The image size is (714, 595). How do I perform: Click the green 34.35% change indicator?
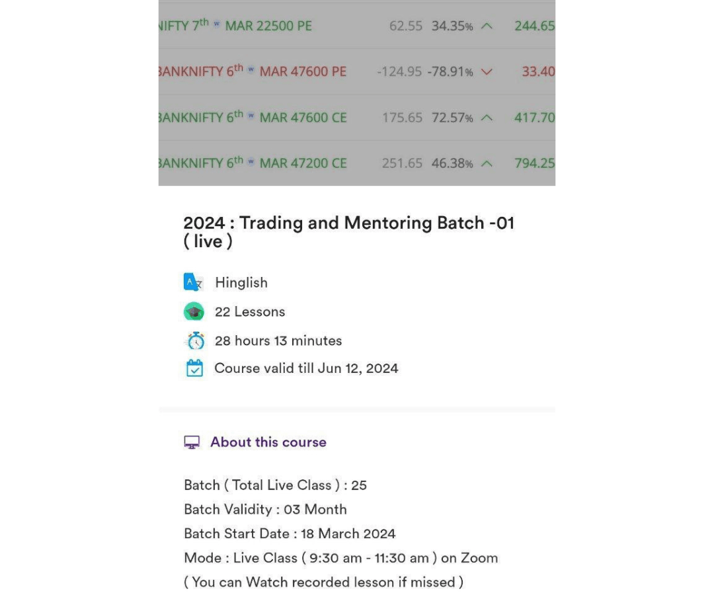click(x=452, y=25)
